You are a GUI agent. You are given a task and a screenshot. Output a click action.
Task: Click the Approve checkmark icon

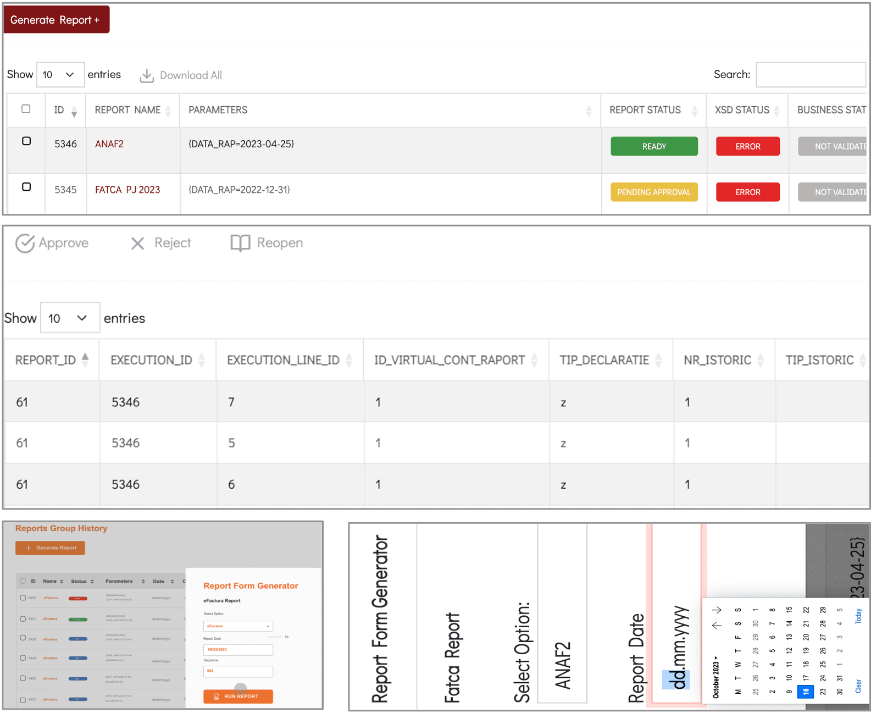(x=25, y=243)
